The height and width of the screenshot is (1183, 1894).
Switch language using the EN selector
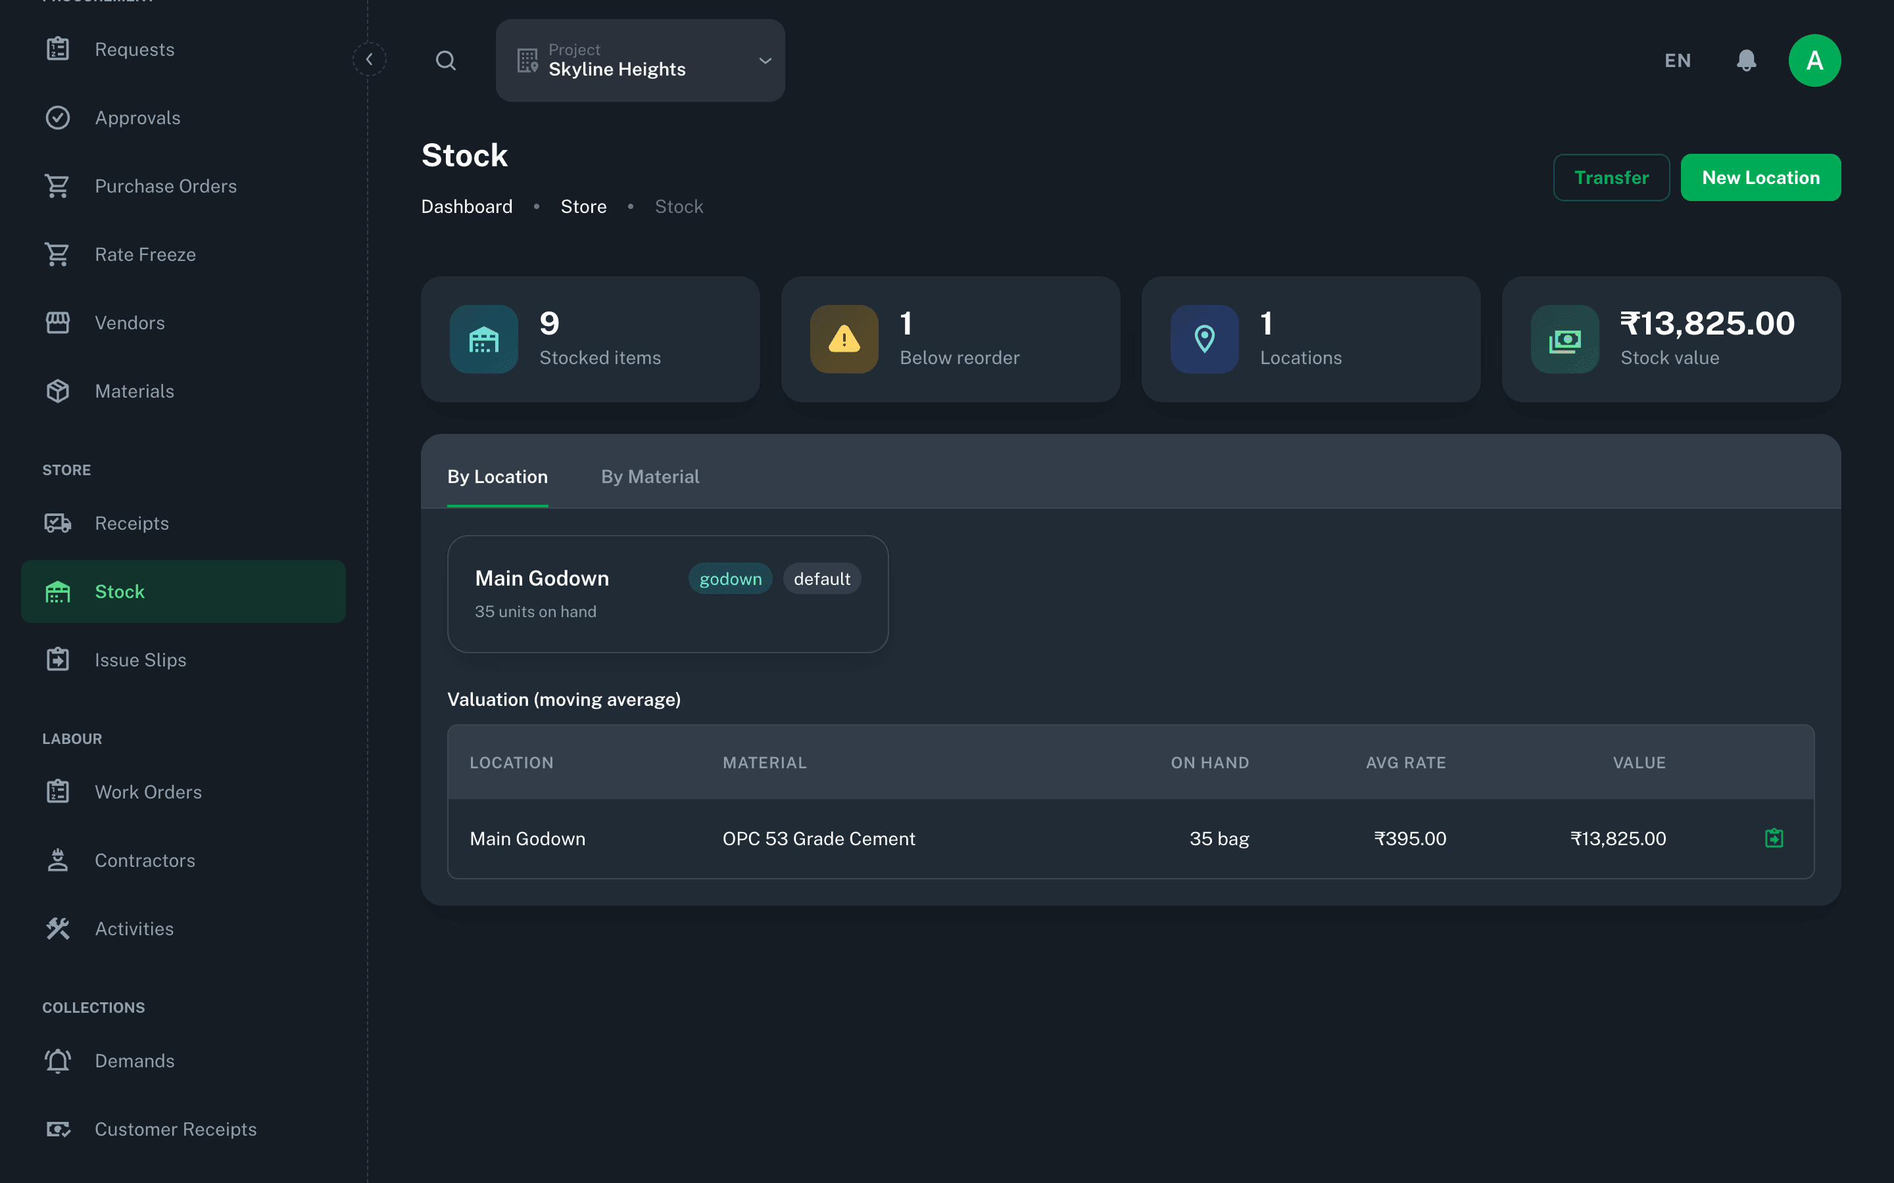coord(1677,60)
